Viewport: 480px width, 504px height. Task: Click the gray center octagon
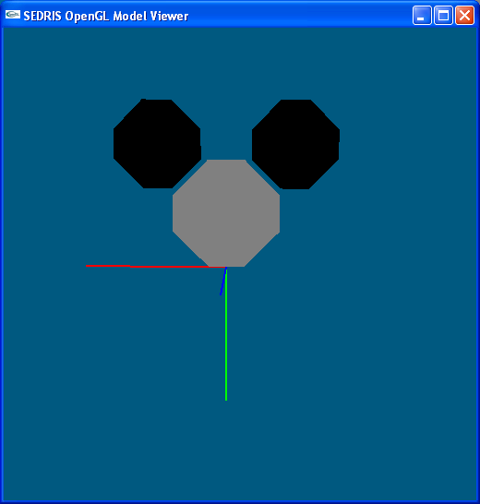(x=226, y=213)
